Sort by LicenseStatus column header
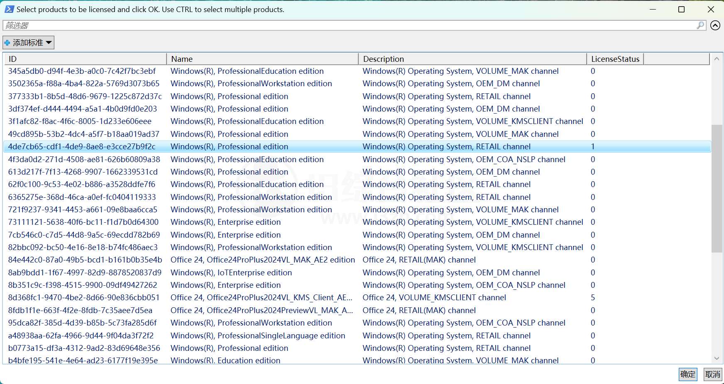This screenshot has height=384, width=724. (615, 59)
